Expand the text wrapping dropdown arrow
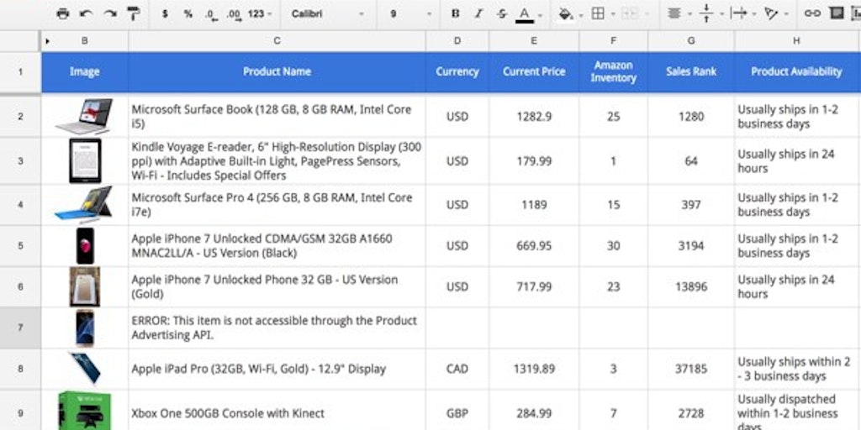The image size is (861, 430). coord(754,14)
